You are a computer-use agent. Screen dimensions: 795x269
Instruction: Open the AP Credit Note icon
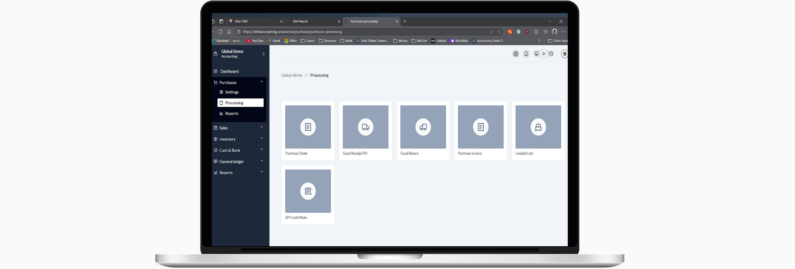coord(308,191)
